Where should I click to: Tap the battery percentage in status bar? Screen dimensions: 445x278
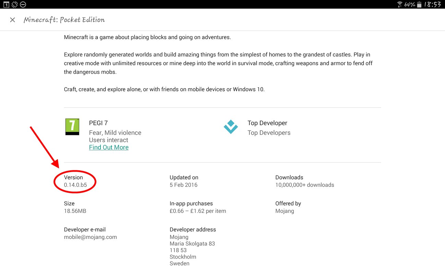click(410, 4)
